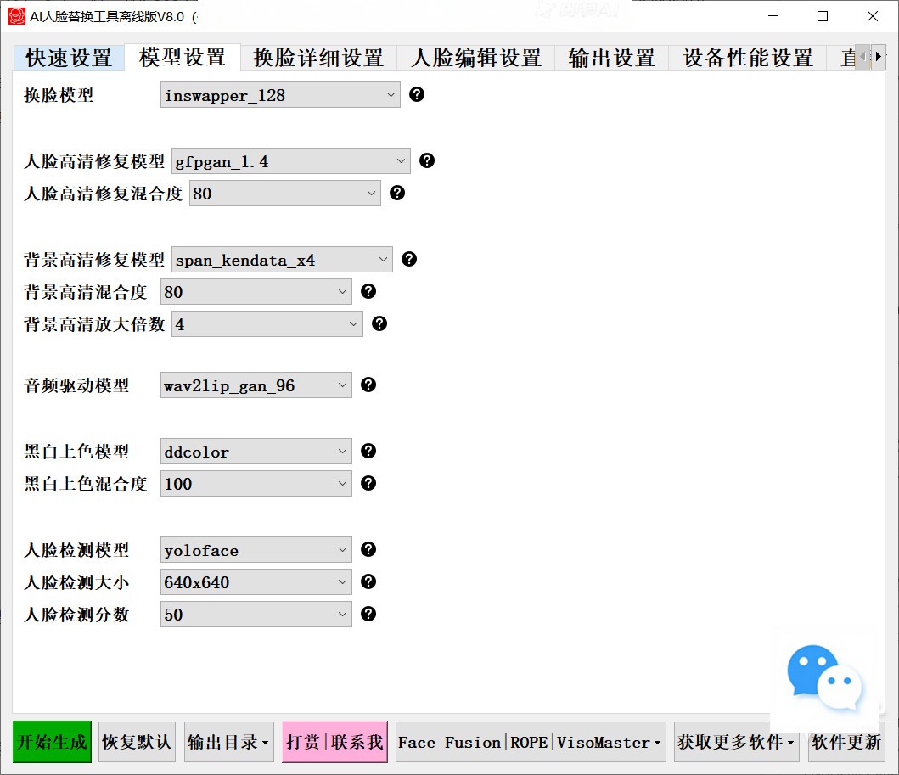Open the 换脸模型 inswapper_128 dropdown
Viewport: 899px width, 775px height.
coord(280,95)
